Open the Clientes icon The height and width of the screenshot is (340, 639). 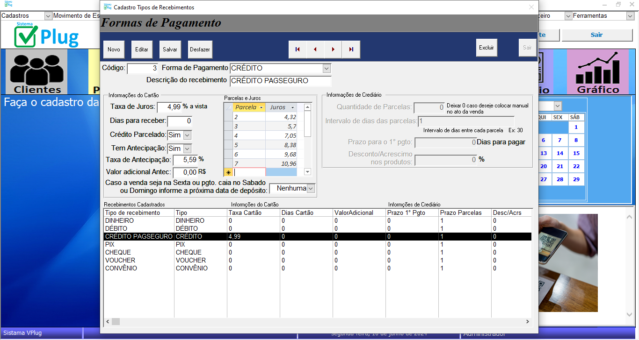tap(37, 72)
